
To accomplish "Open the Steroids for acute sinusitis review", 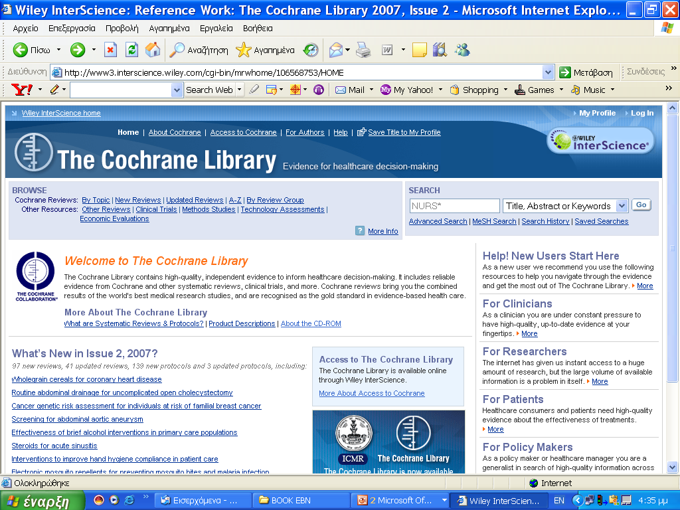I will point(54,446).
